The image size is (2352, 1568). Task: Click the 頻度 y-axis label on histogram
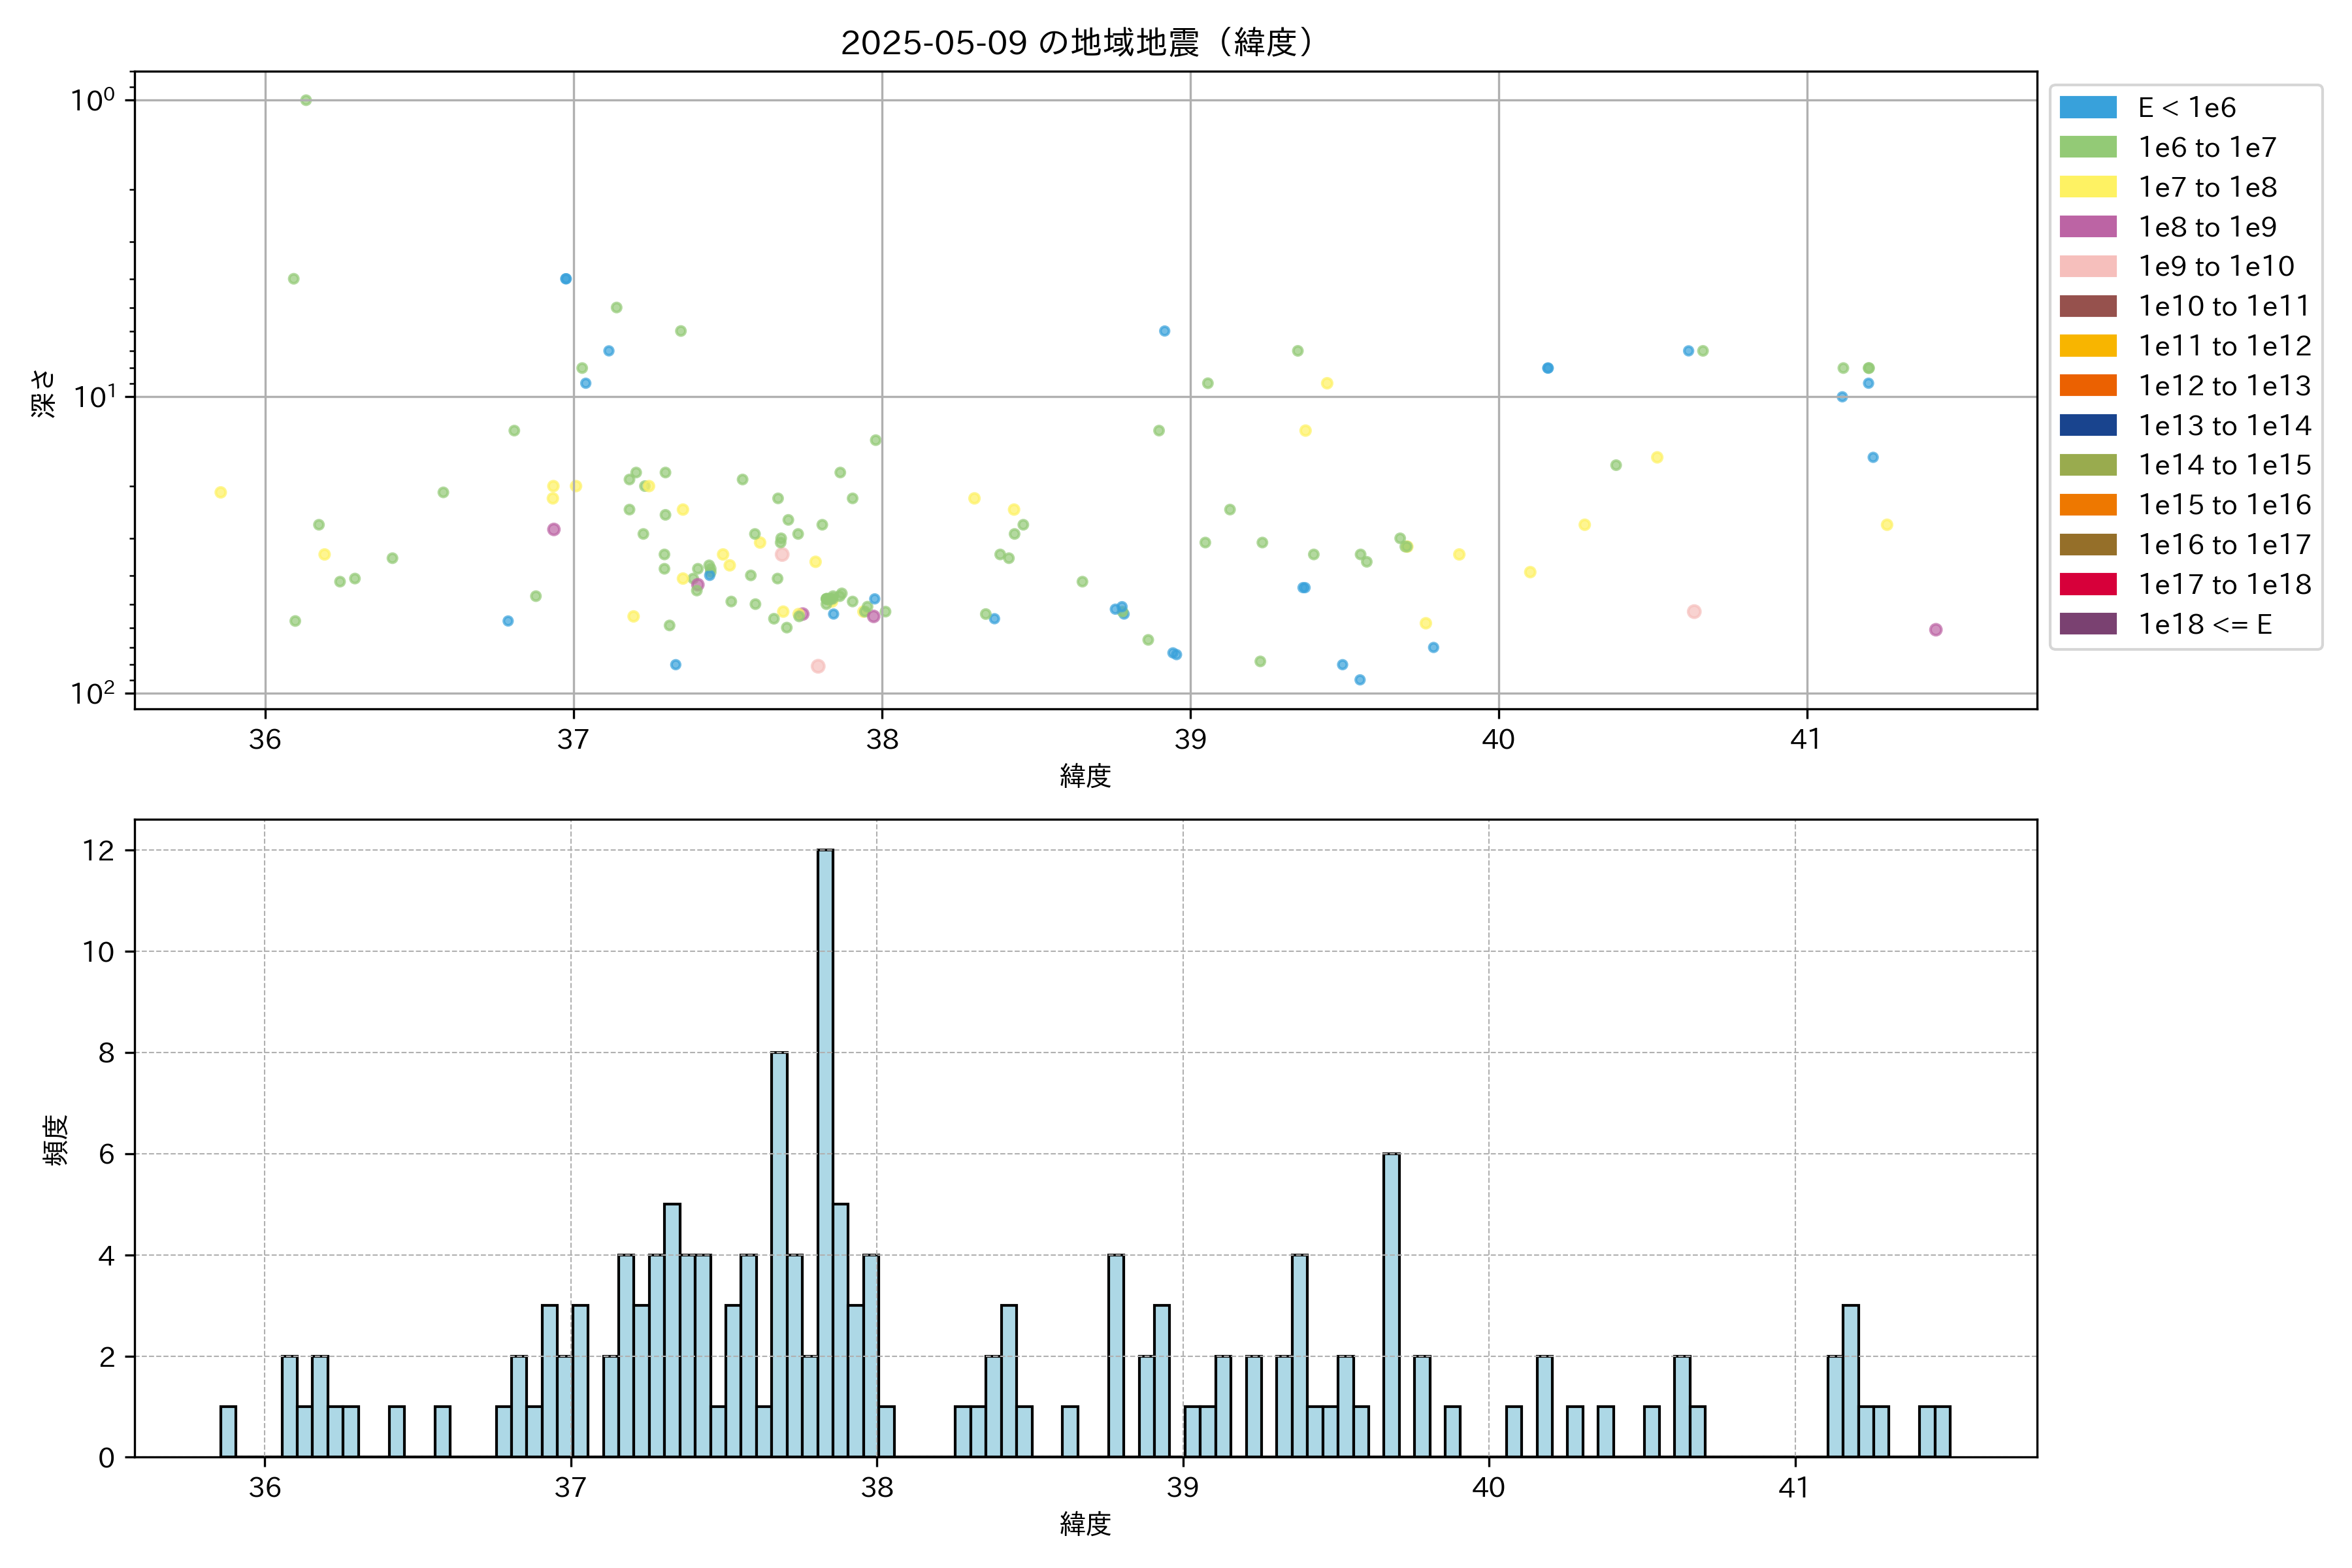pyautogui.click(x=56, y=1139)
